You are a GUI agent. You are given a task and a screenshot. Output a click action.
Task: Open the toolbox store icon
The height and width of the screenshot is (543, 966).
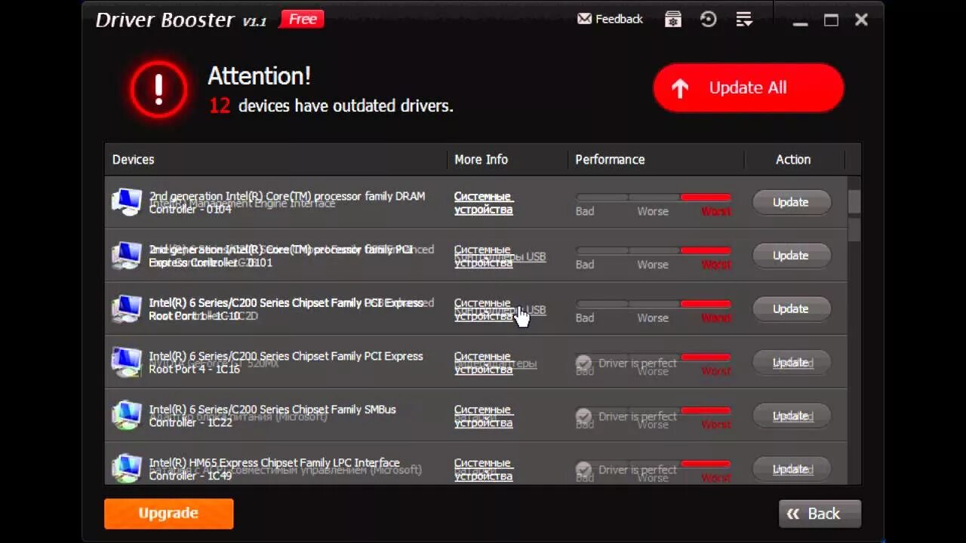click(672, 20)
